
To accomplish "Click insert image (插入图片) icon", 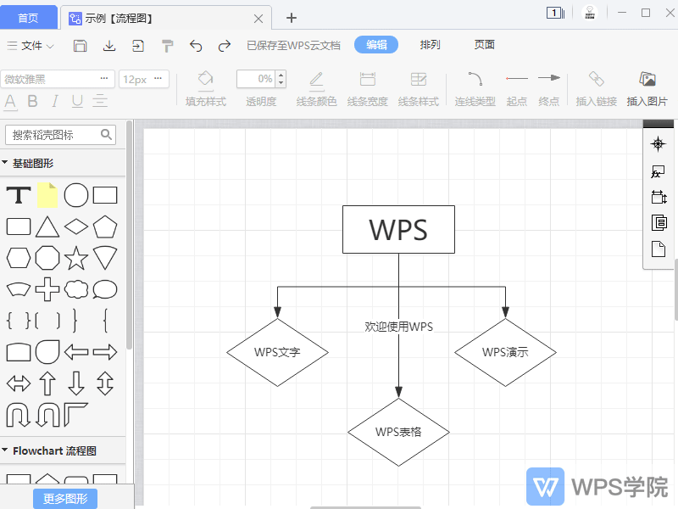I will (647, 89).
